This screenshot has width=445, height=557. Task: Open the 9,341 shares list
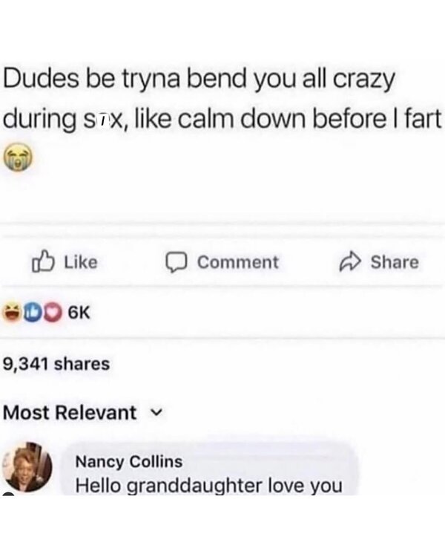[56, 364]
